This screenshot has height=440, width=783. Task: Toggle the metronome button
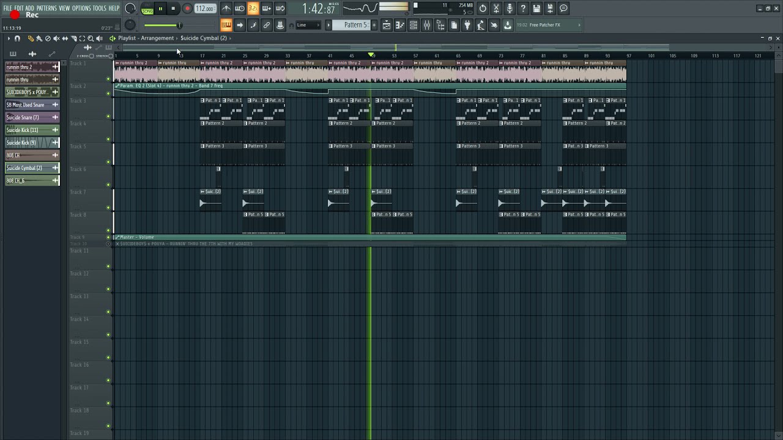pyautogui.click(x=226, y=9)
